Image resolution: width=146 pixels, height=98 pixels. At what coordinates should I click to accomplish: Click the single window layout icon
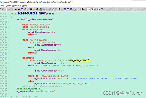click(x=68, y=9)
